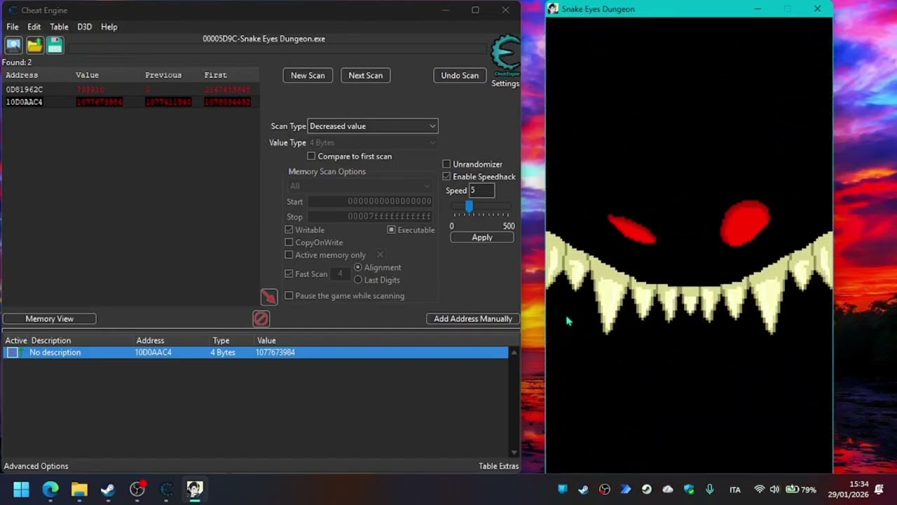This screenshot has width=897, height=505.
Task: Open Windows Start menu
Action: tap(21, 489)
